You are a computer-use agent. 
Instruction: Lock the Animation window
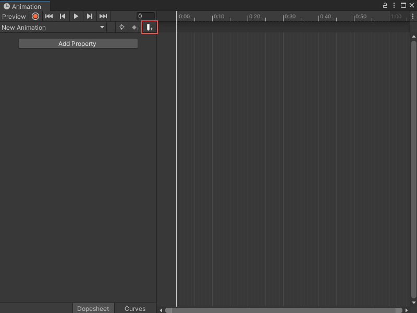tap(384, 5)
